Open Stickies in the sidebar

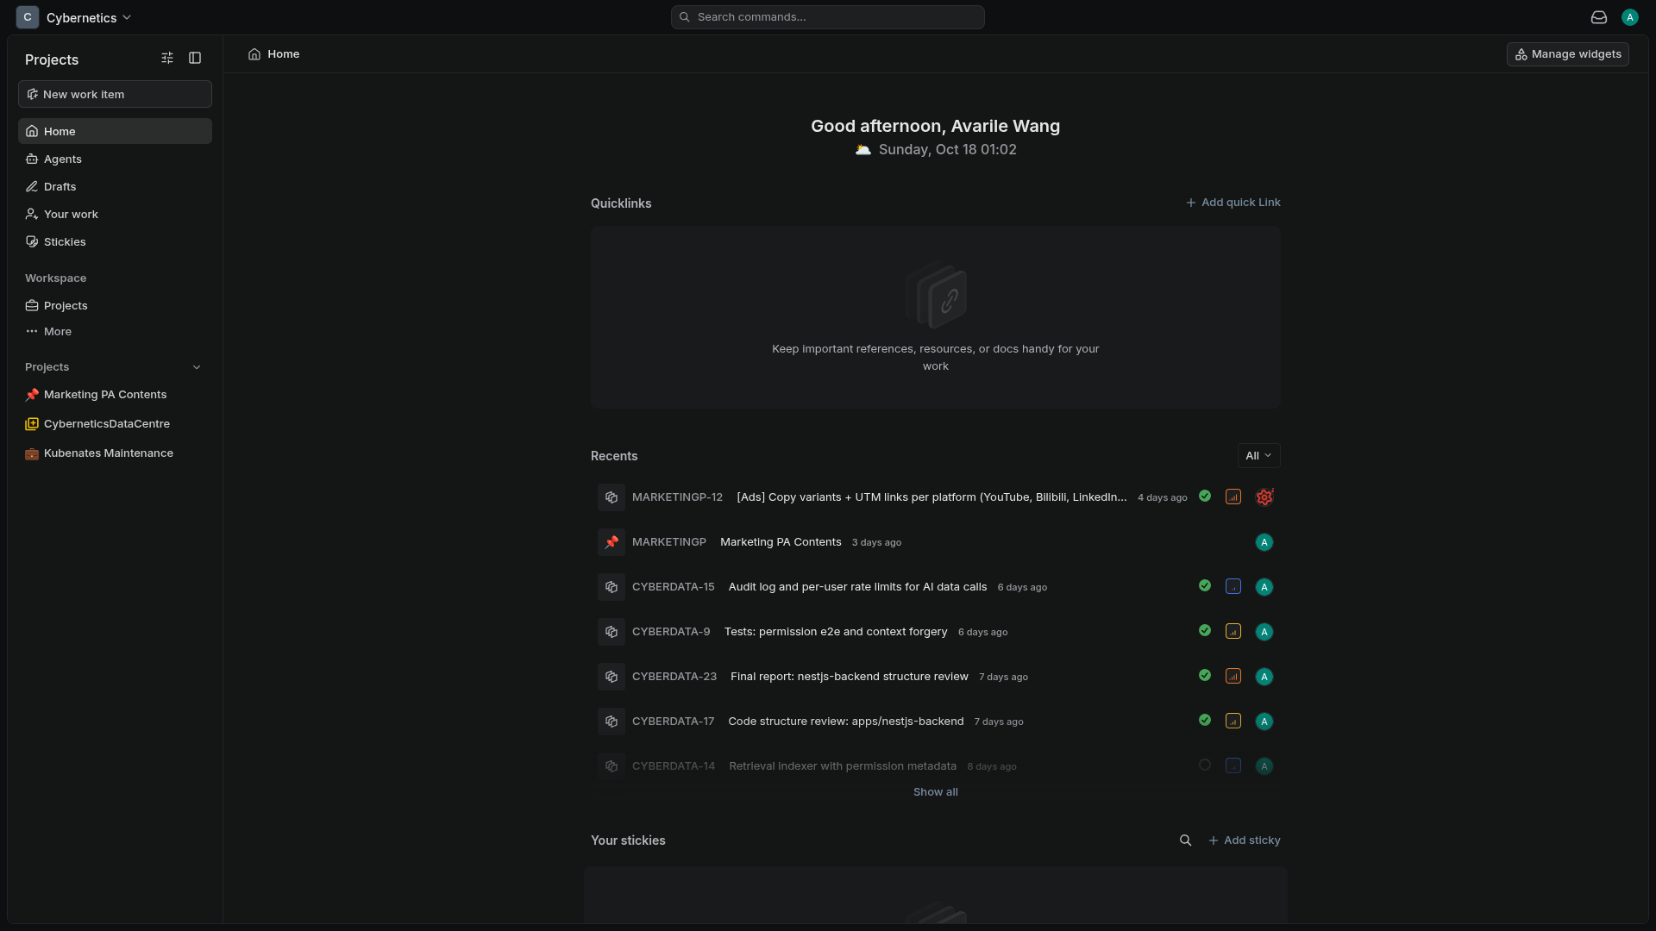[x=115, y=241]
